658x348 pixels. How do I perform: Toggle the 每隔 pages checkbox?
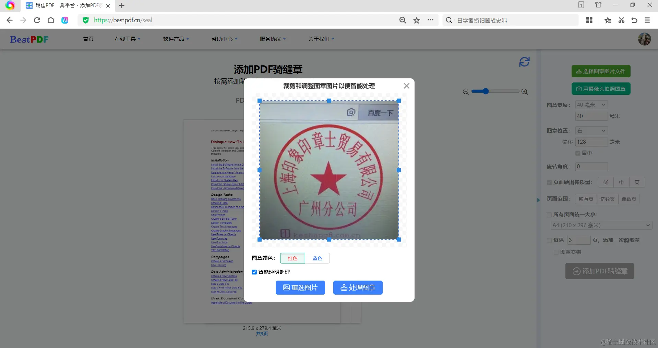tap(549, 241)
